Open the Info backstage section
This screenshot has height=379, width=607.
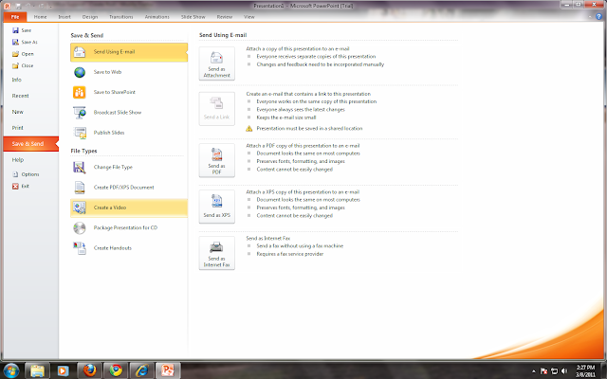31,80
